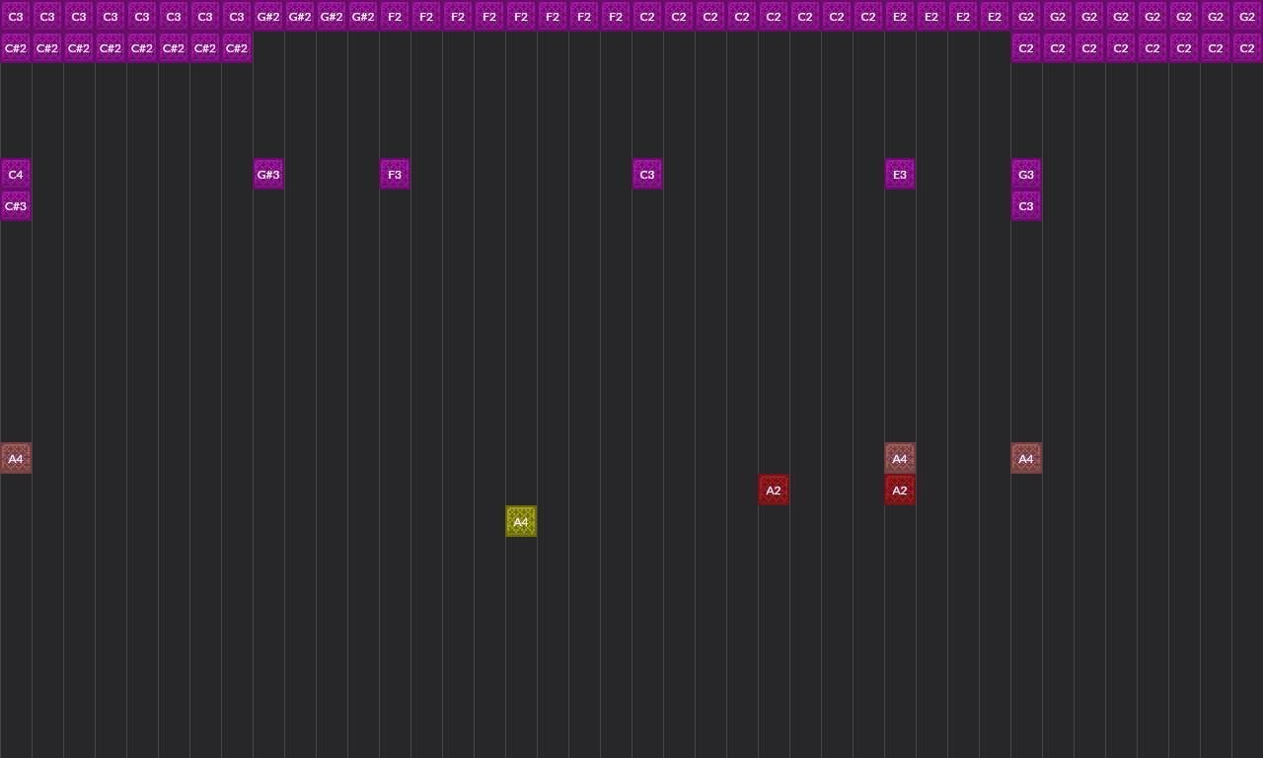Image resolution: width=1263 pixels, height=758 pixels.
Task: Select the last G2 note in top row
Action: (1247, 17)
